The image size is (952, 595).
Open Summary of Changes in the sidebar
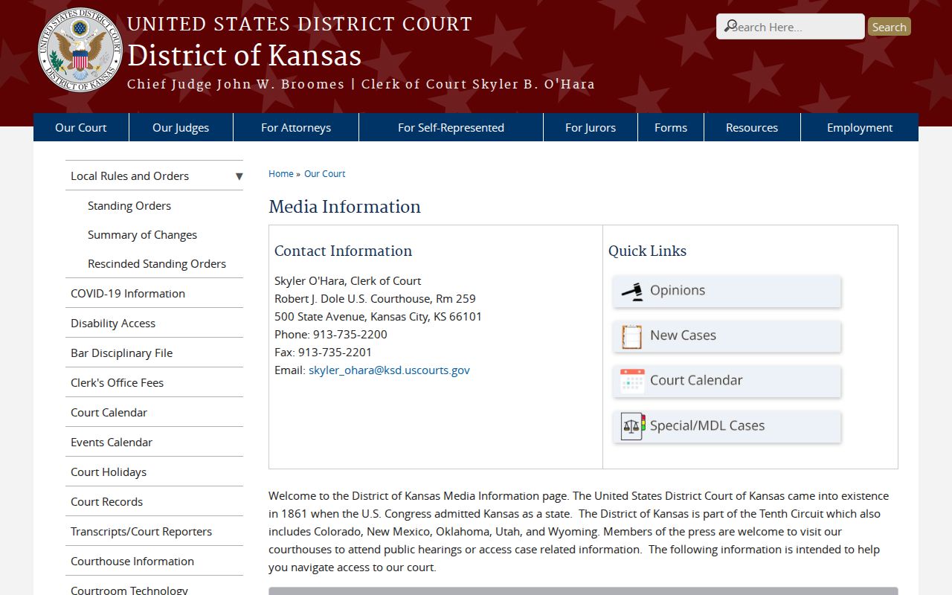click(142, 235)
